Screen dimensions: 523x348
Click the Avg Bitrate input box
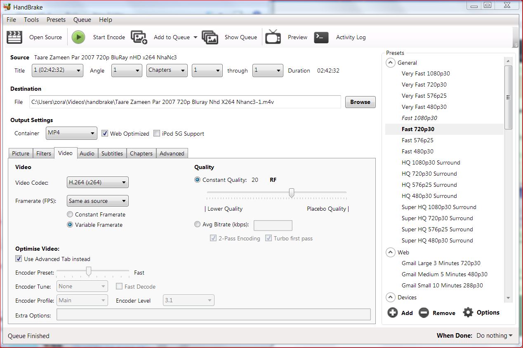click(273, 225)
